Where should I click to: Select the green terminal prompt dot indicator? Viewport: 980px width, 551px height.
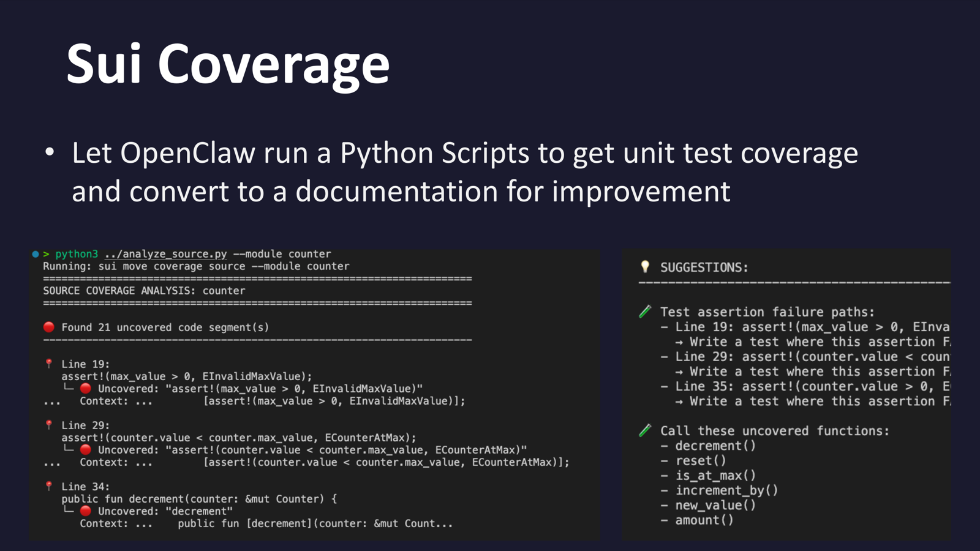[x=34, y=253]
